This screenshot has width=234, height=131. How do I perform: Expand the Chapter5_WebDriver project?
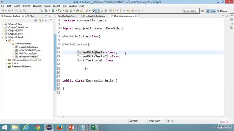click(x=3, y=27)
